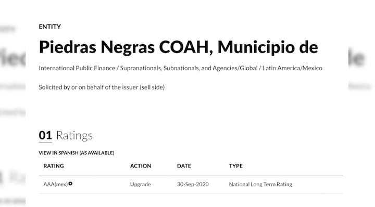
Task: Select the TYPE column header
Action: point(236,166)
